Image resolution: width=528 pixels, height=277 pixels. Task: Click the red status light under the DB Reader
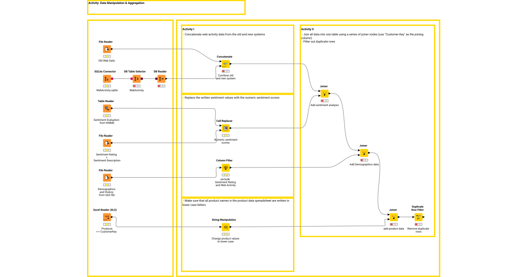point(161,86)
